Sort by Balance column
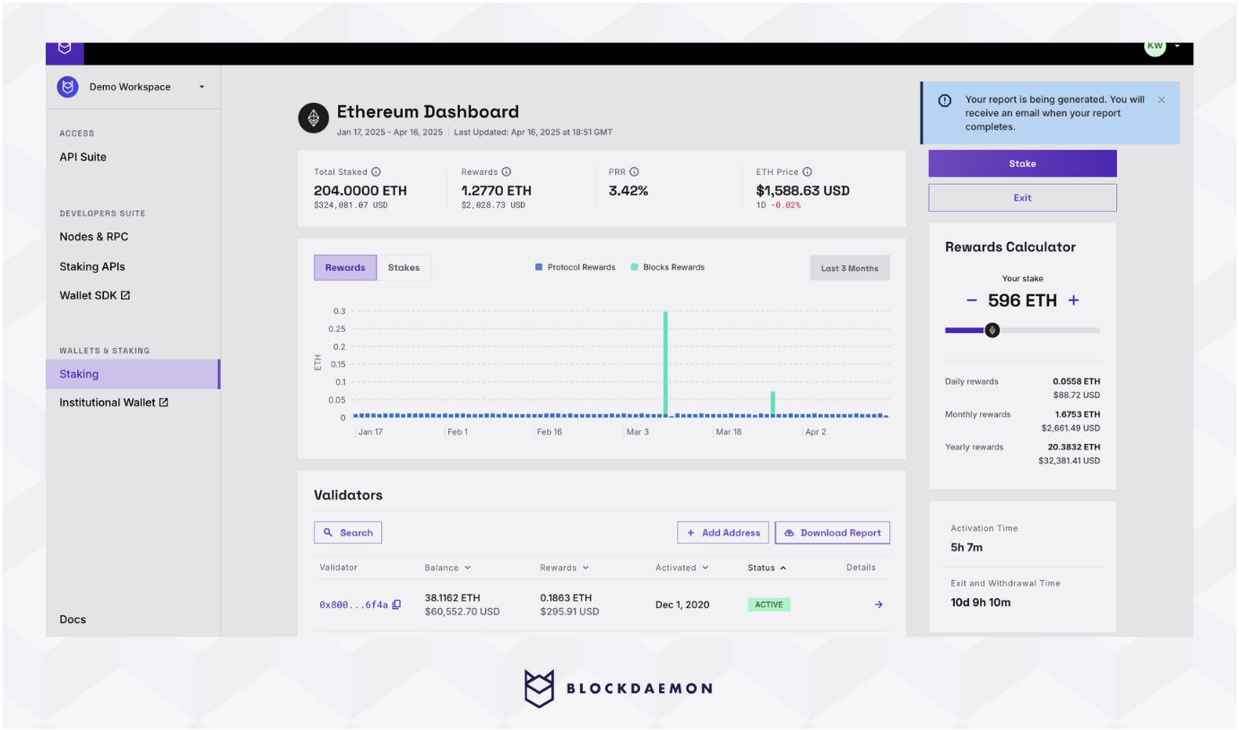Image resolution: width=1239 pixels, height=730 pixels. (447, 568)
